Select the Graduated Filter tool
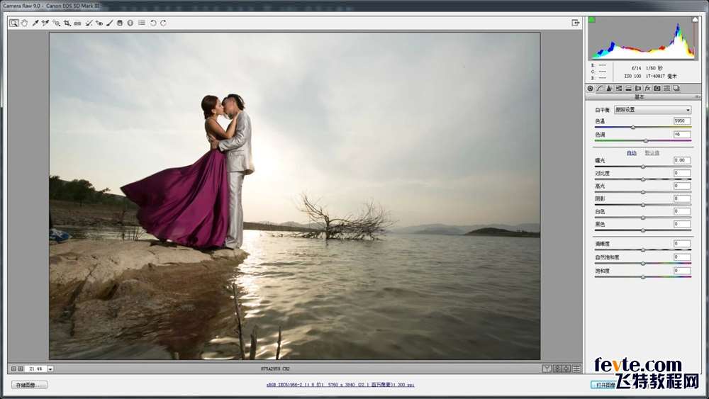 pos(120,23)
